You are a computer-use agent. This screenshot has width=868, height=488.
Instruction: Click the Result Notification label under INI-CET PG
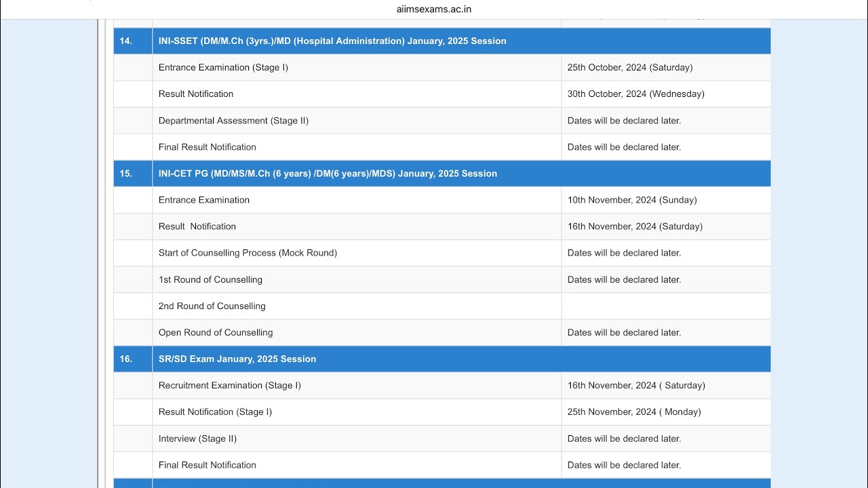point(197,226)
